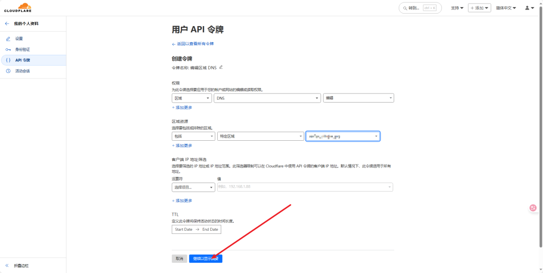Open the 编辑 permission level dropdown
This screenshot has height=273, width=543.
[x=358, y=98]
